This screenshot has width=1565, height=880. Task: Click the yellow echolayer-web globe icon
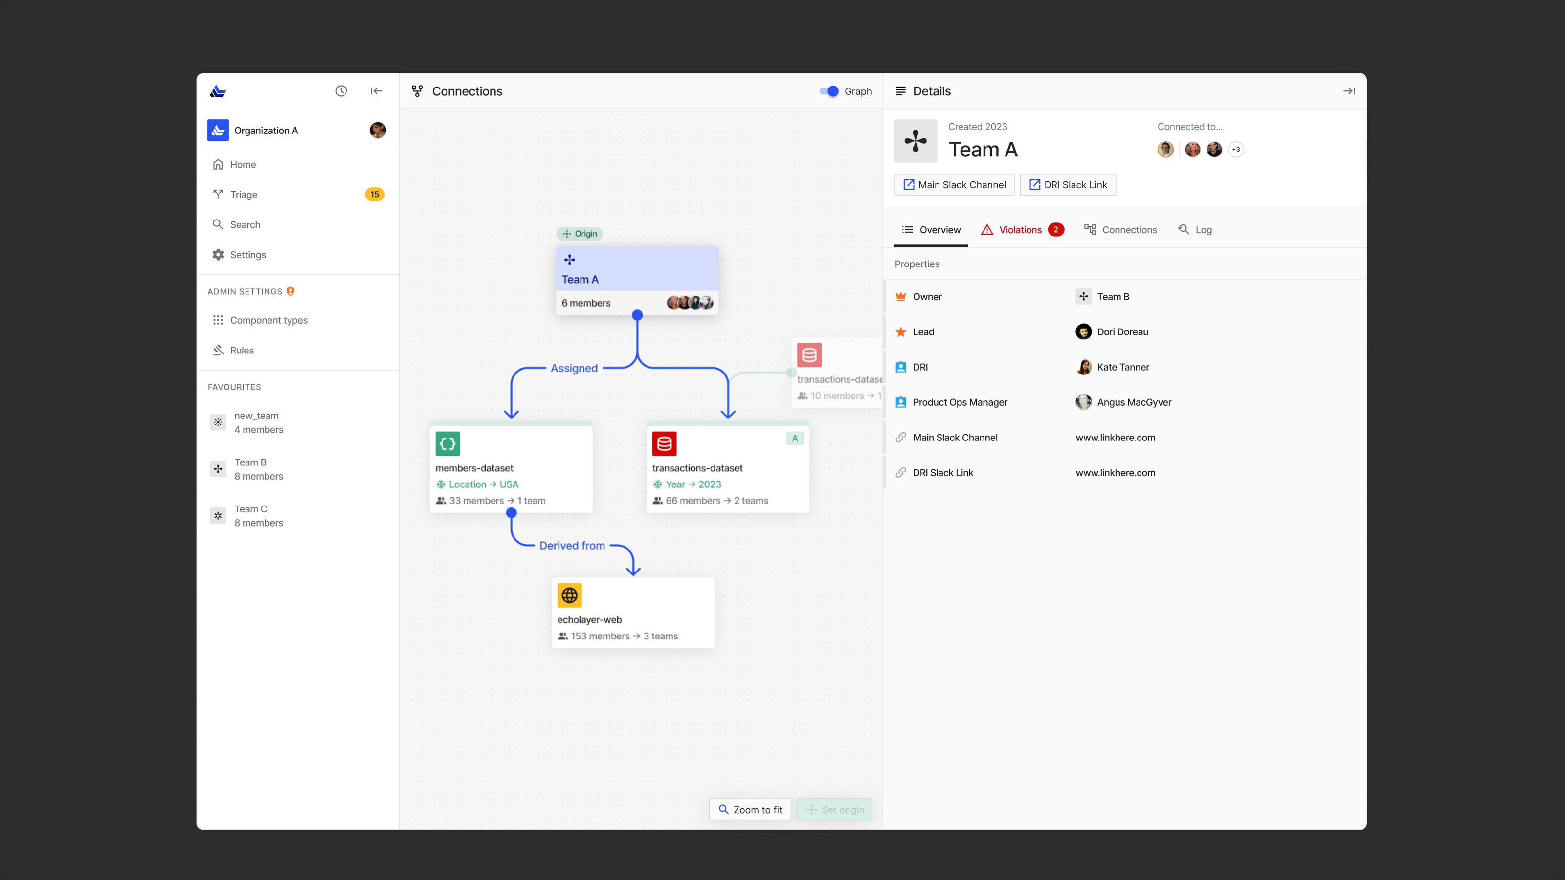coord(569,595)
